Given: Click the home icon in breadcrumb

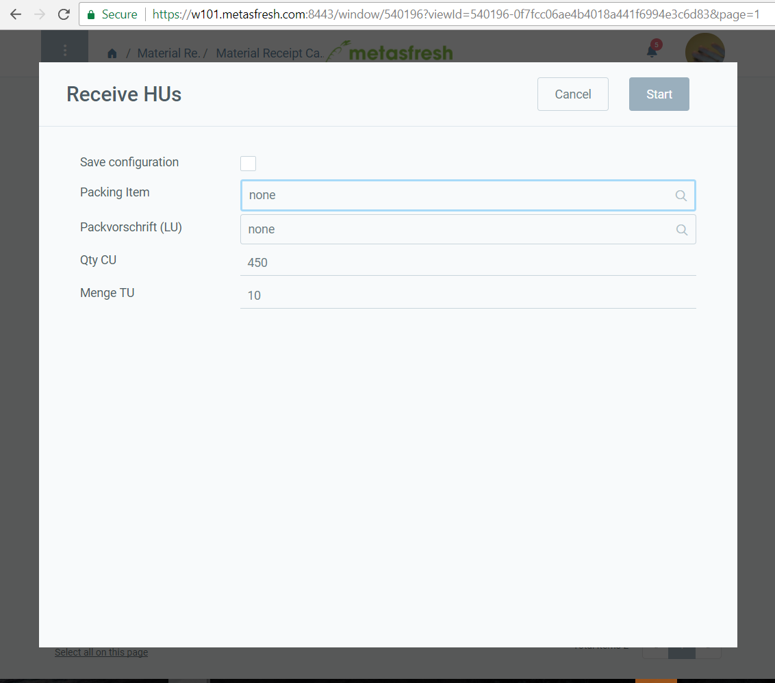Looking at the screenshot, I should [x=112, y=53].
